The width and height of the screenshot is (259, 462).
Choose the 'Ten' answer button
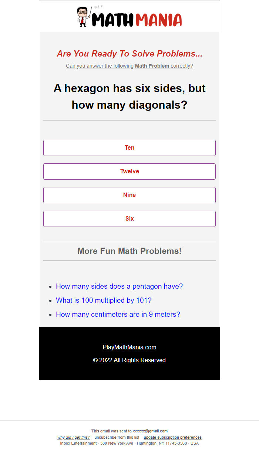(x=129, y=148)
